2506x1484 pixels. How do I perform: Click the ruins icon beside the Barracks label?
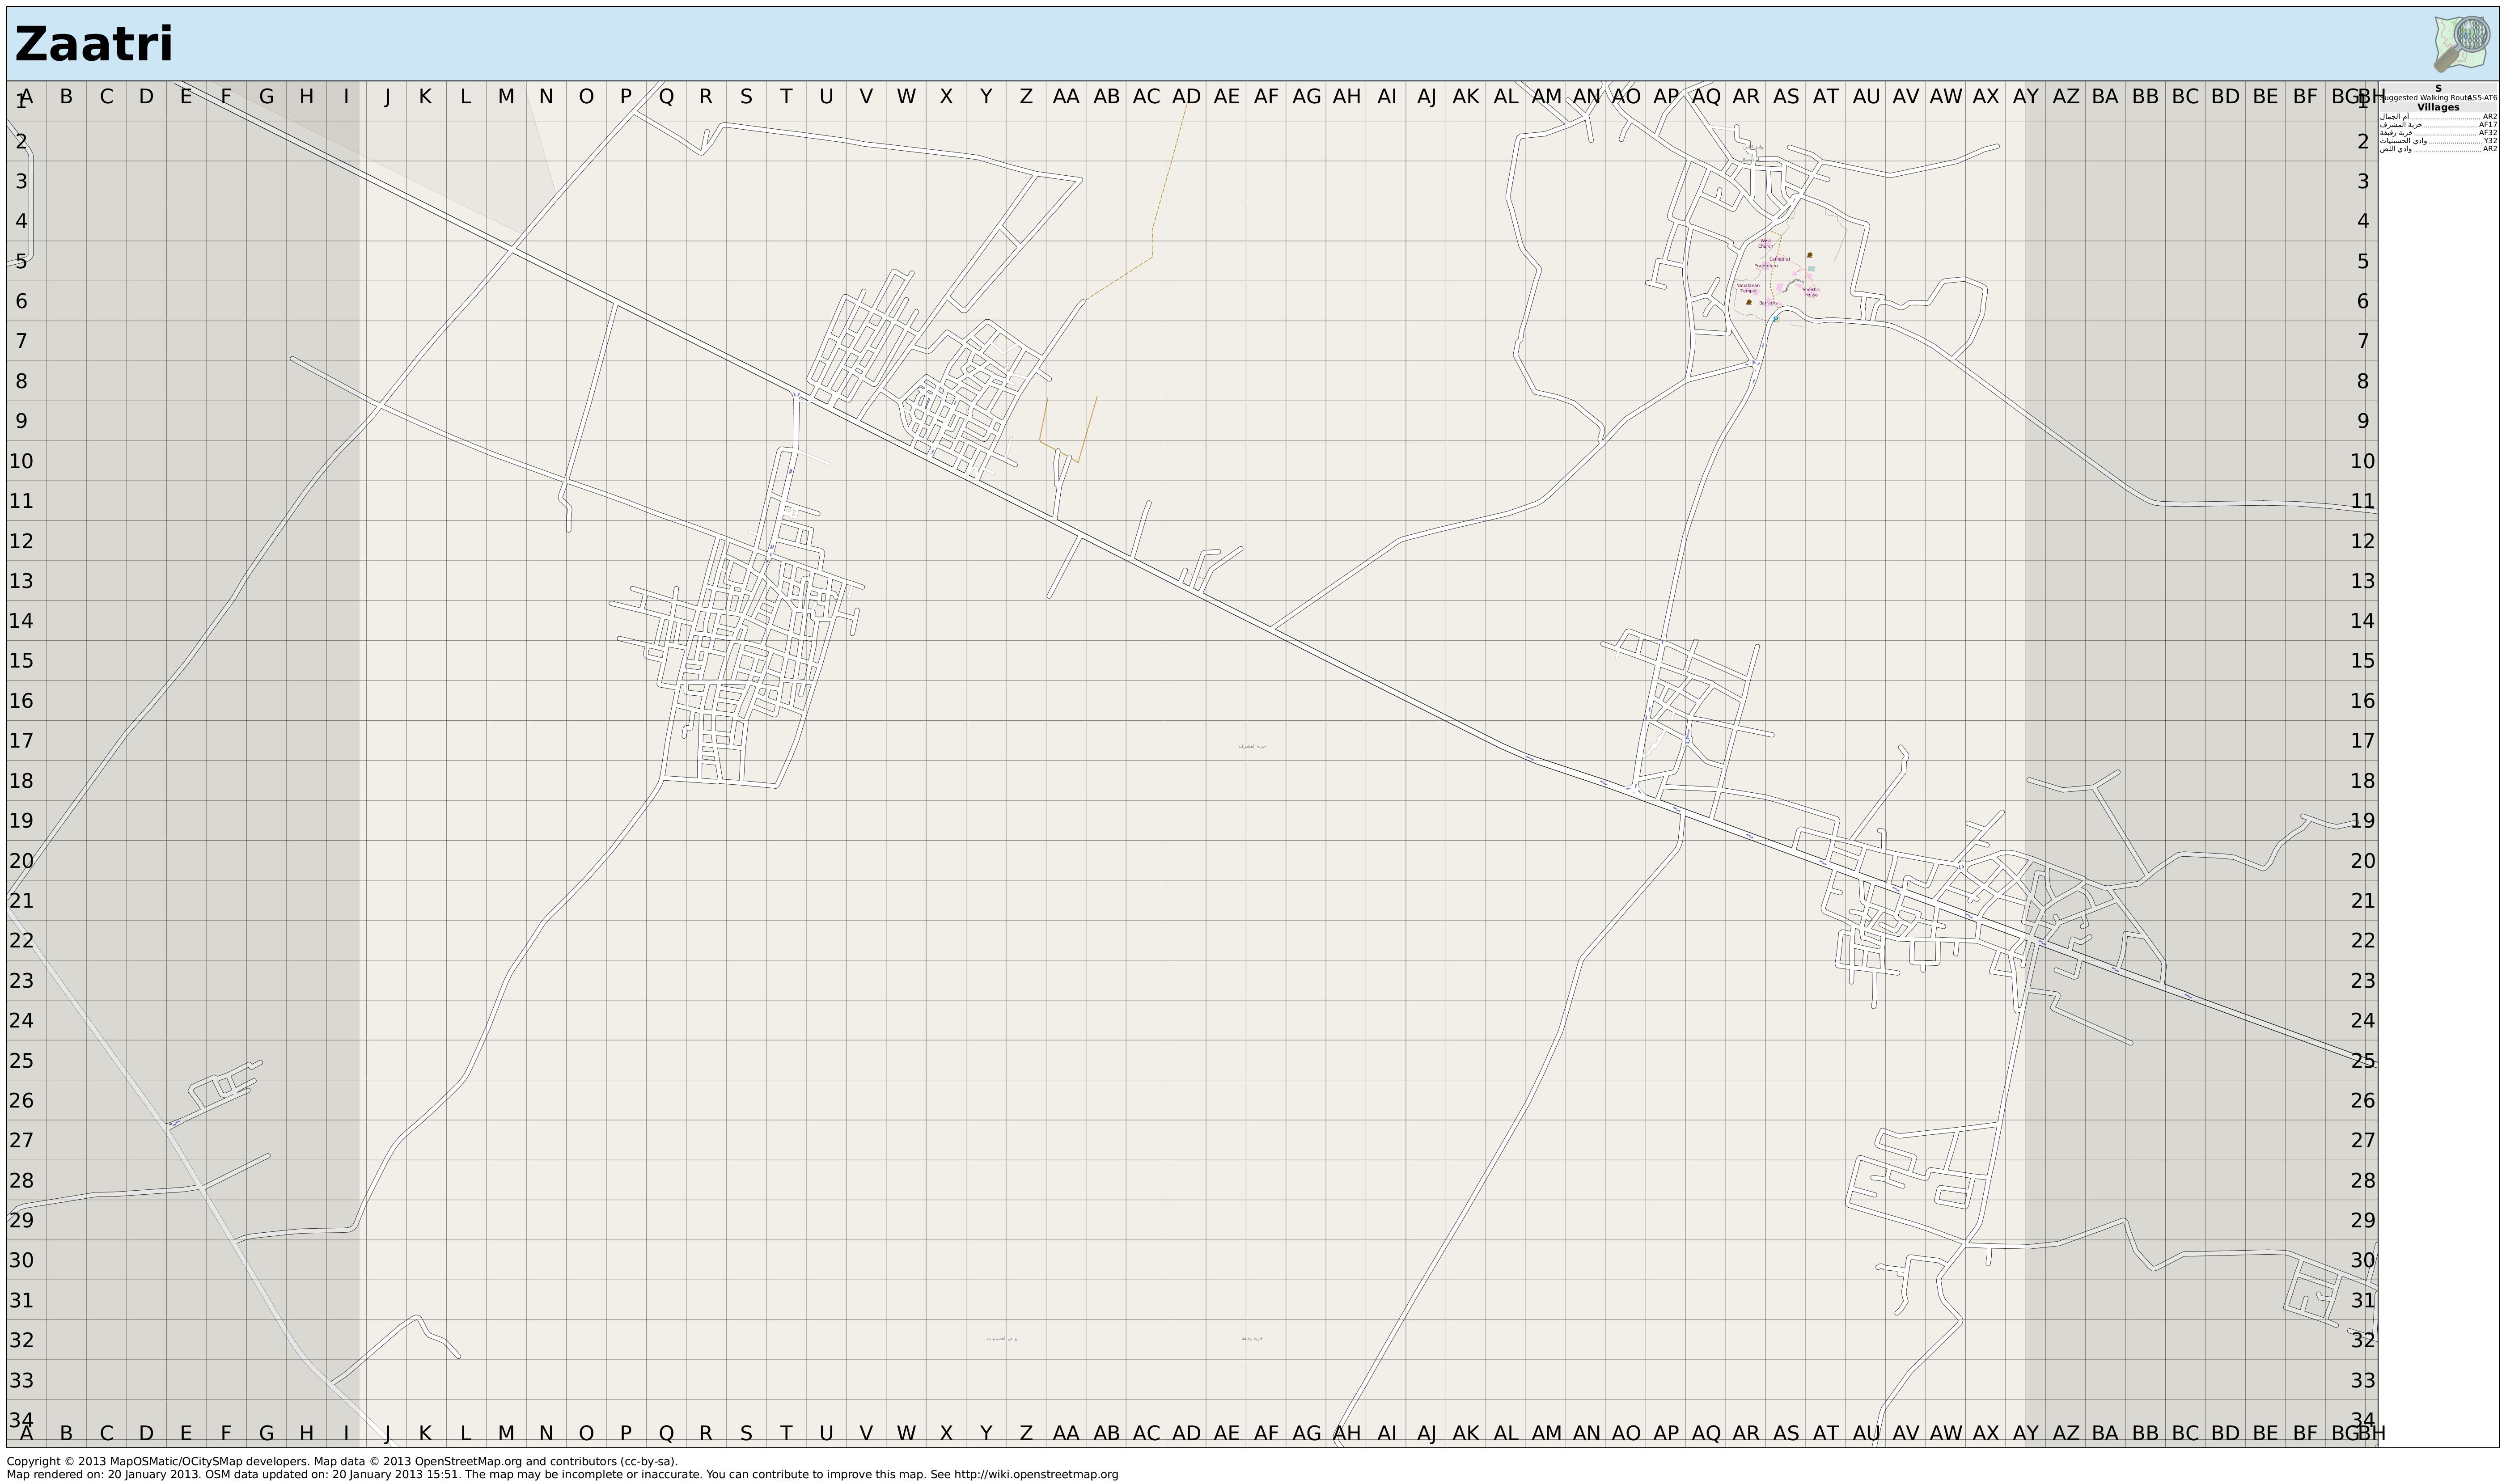[1749, 302]
